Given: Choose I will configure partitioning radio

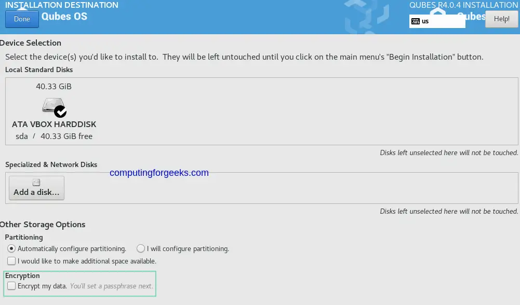Looking at the screenshot, I should (141, 248).
